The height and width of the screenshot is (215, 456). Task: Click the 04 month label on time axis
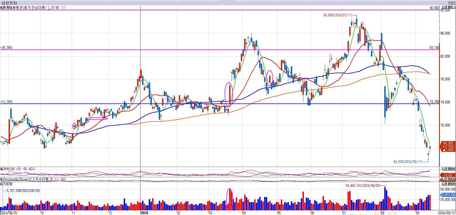[244, 213]
